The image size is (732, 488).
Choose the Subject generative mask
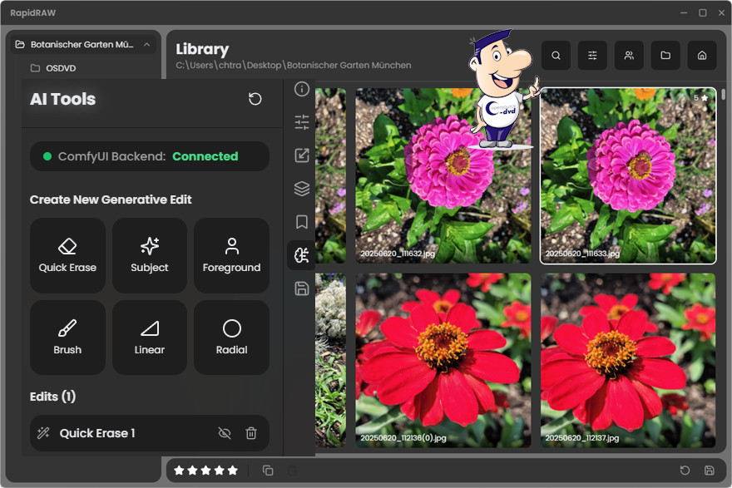(x=150, y=255)
